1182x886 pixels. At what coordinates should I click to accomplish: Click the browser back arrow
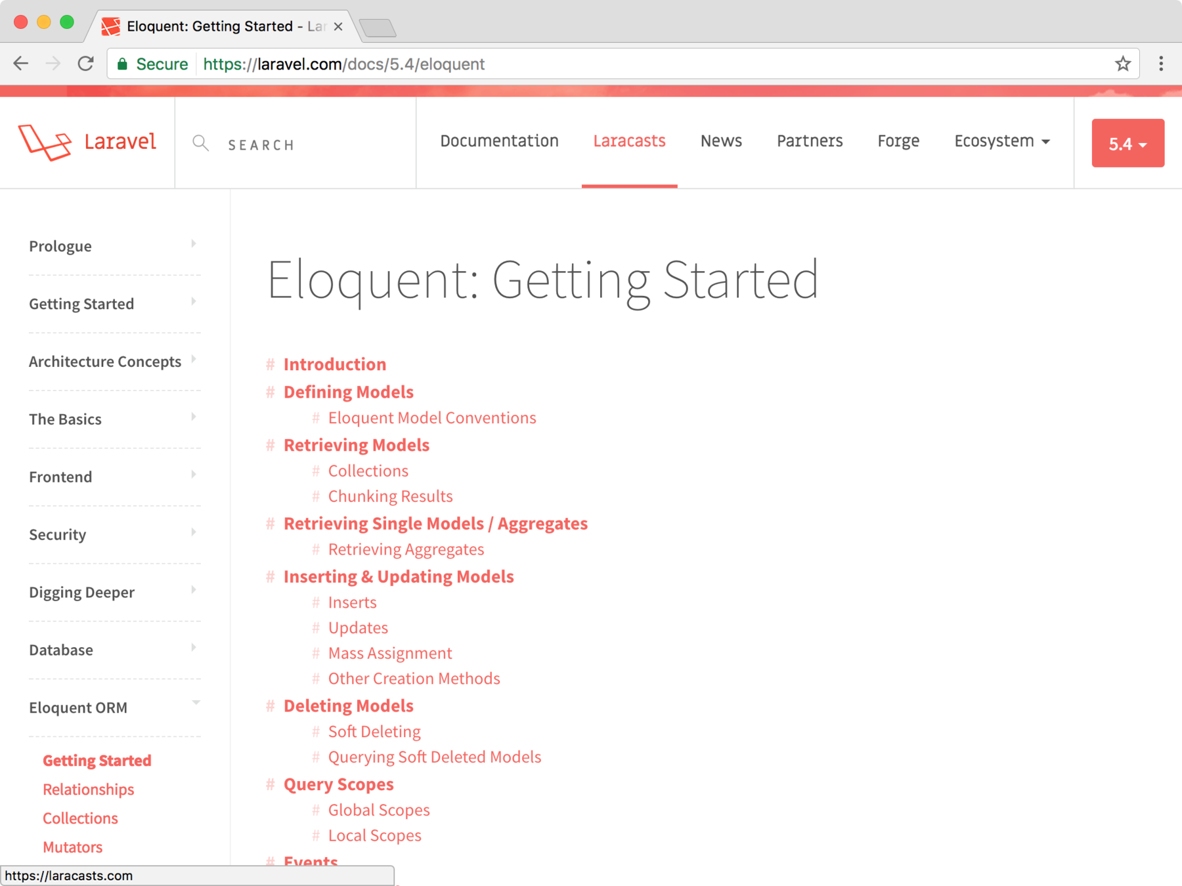tap(21, 64)
